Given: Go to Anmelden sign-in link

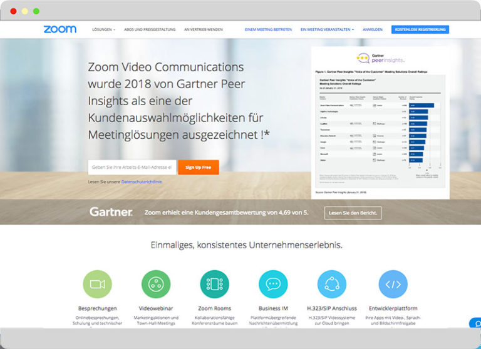Looking at the screenshot, I should click(373, 30).
